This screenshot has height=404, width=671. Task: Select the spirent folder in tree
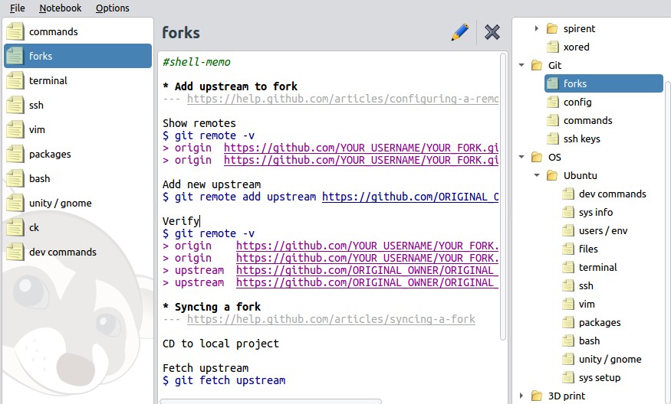(571, 28)
